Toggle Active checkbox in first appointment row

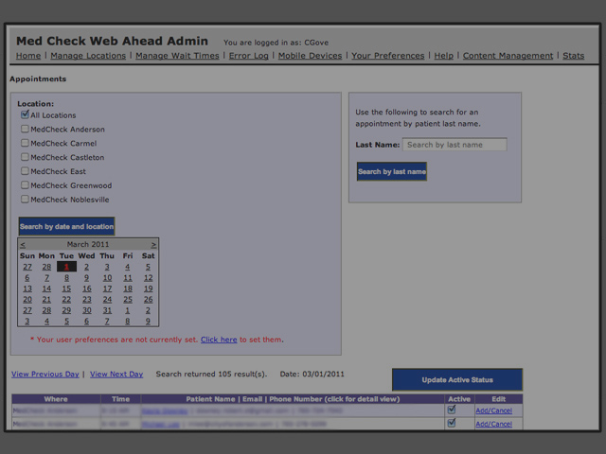452,410
